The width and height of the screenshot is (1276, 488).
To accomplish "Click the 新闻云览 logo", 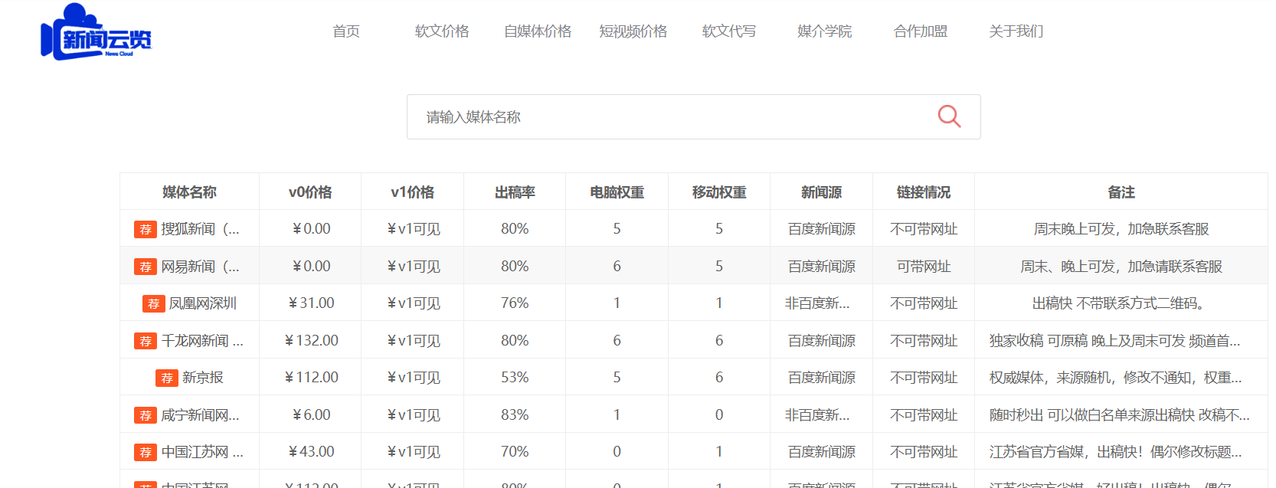I will coord(97,31).
